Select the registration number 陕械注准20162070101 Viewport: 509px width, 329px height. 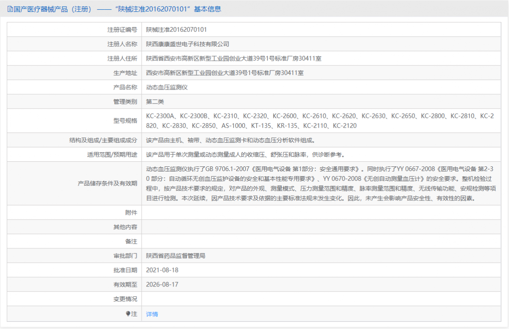point(176,30)
